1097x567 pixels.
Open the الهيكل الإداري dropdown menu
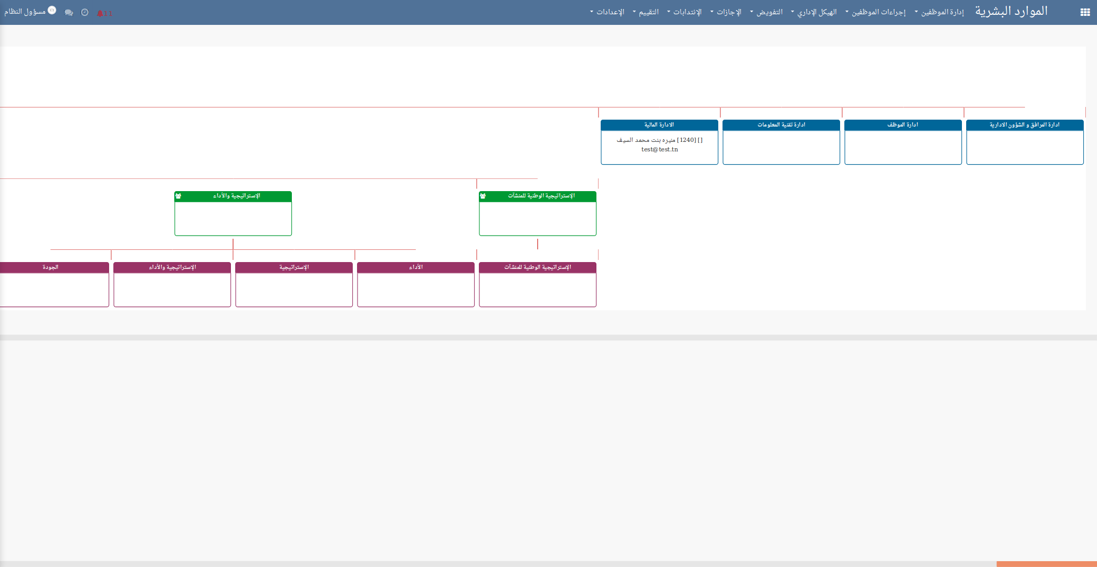point(814,12)
